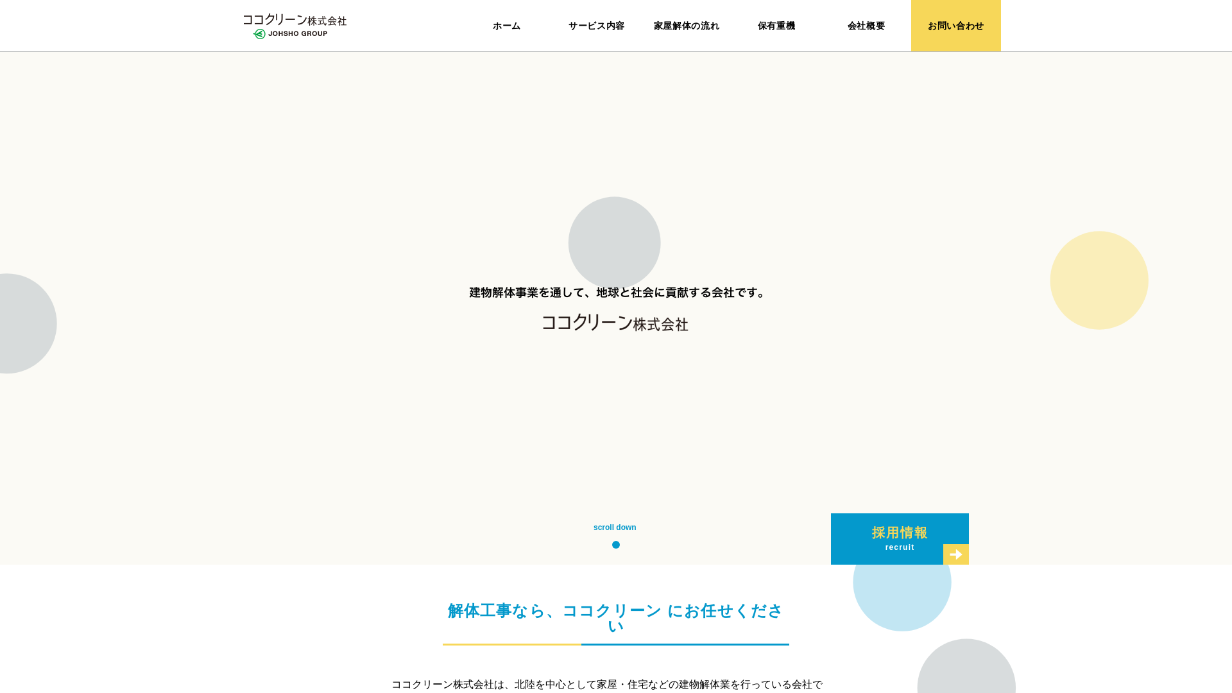Navigate to 家屋解体の流れ page
Viewport: 1232px width, 693px height.
[686, 26]
